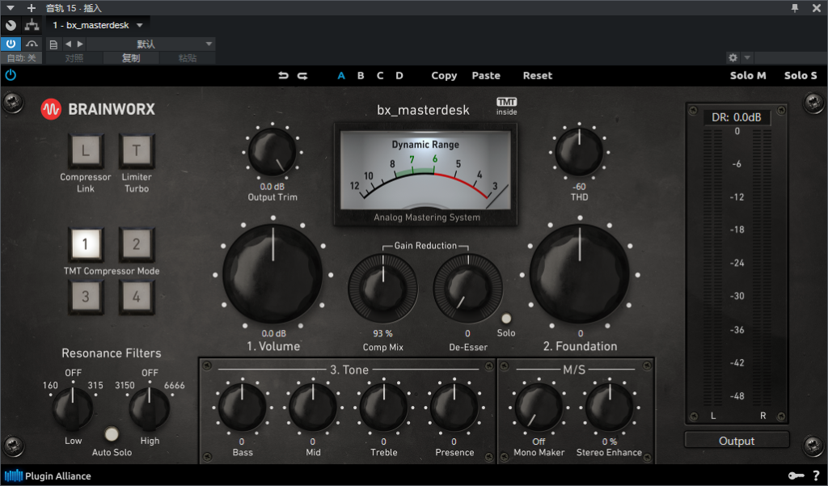Screen dimensions: 828x486
Task: Click the redo arrow icon
Action: [302, 75]
